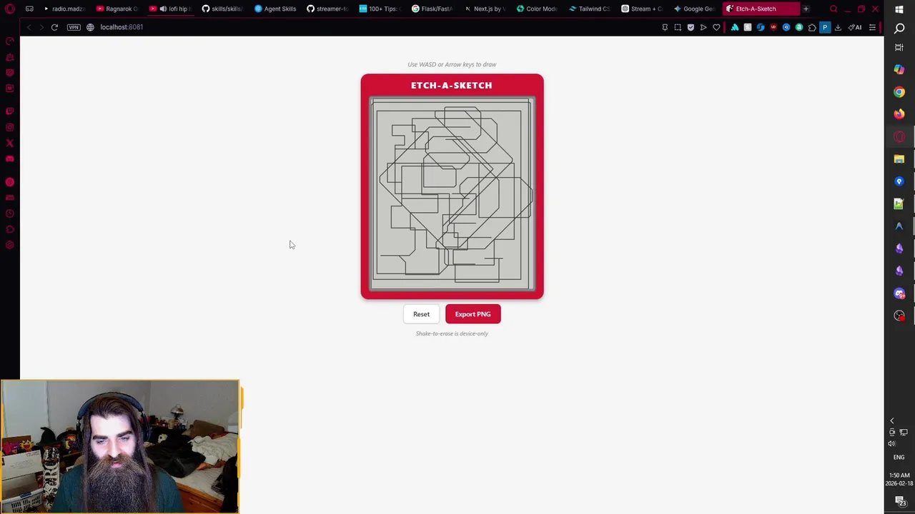Go back with the back arrow

click(29, 27)
